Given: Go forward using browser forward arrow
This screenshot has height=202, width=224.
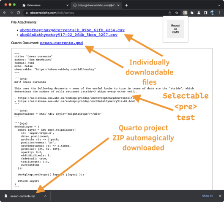Looking at the screenshot, I should click(x=11, y=13).
